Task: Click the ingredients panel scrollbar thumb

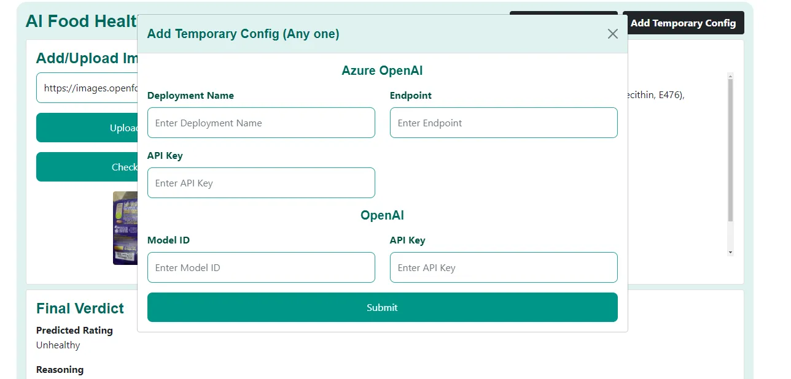Action: point(730,150)
